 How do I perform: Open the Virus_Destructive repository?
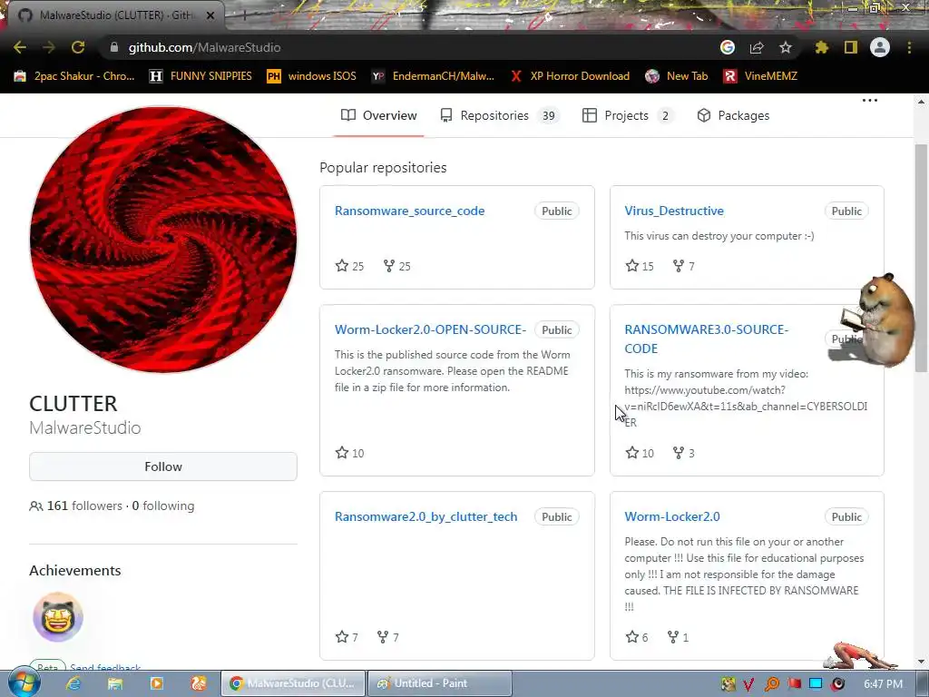pyautogui.click(x=674, y=211)
